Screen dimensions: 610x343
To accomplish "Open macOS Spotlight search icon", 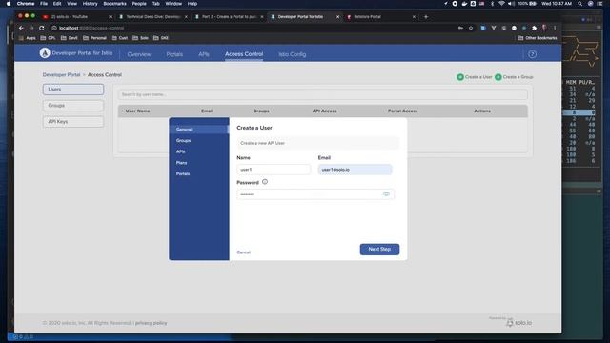I will click(580, 4).
